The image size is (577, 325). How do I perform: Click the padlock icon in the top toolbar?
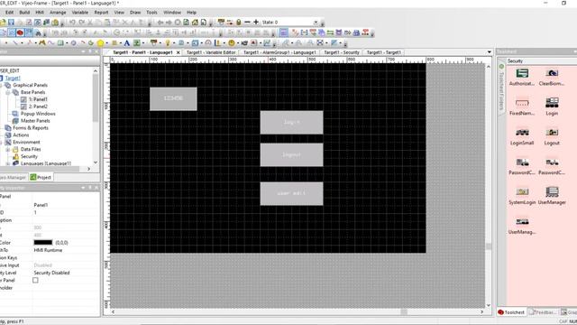coord(238,23)
